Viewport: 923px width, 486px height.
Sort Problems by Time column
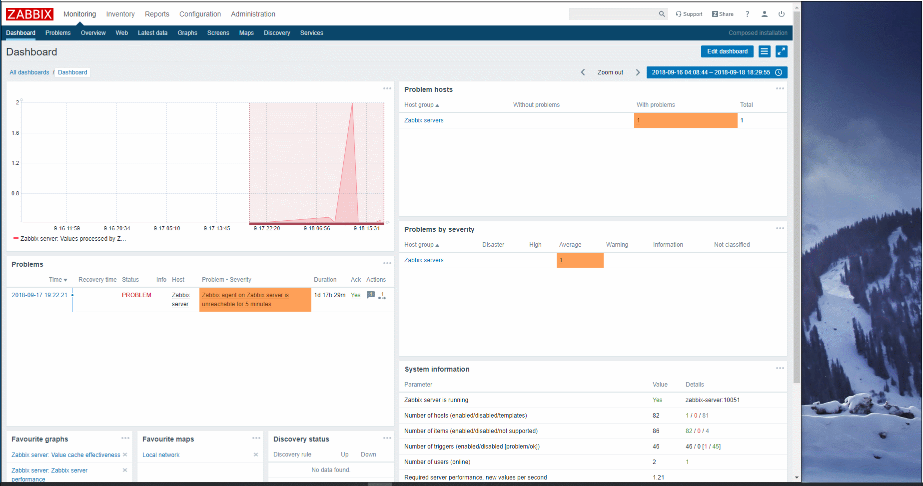[x=58, y=280]
